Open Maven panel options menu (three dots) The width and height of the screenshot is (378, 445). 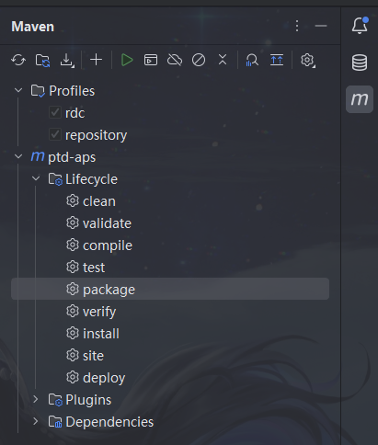click(x=297, y=26)
